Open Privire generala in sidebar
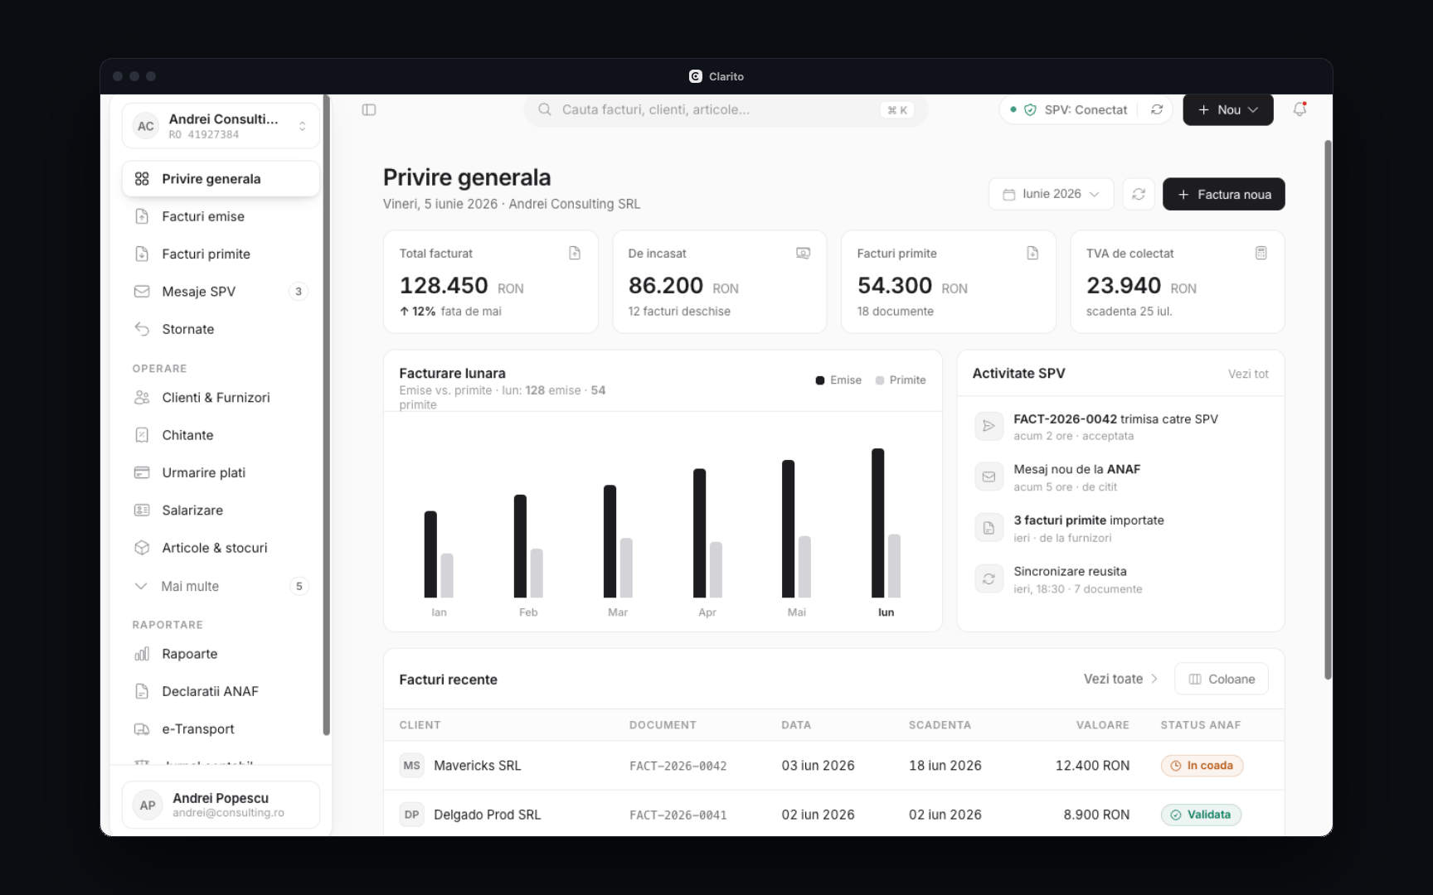The width and height of the screenshot is (1433, 895). pos(221,179)
